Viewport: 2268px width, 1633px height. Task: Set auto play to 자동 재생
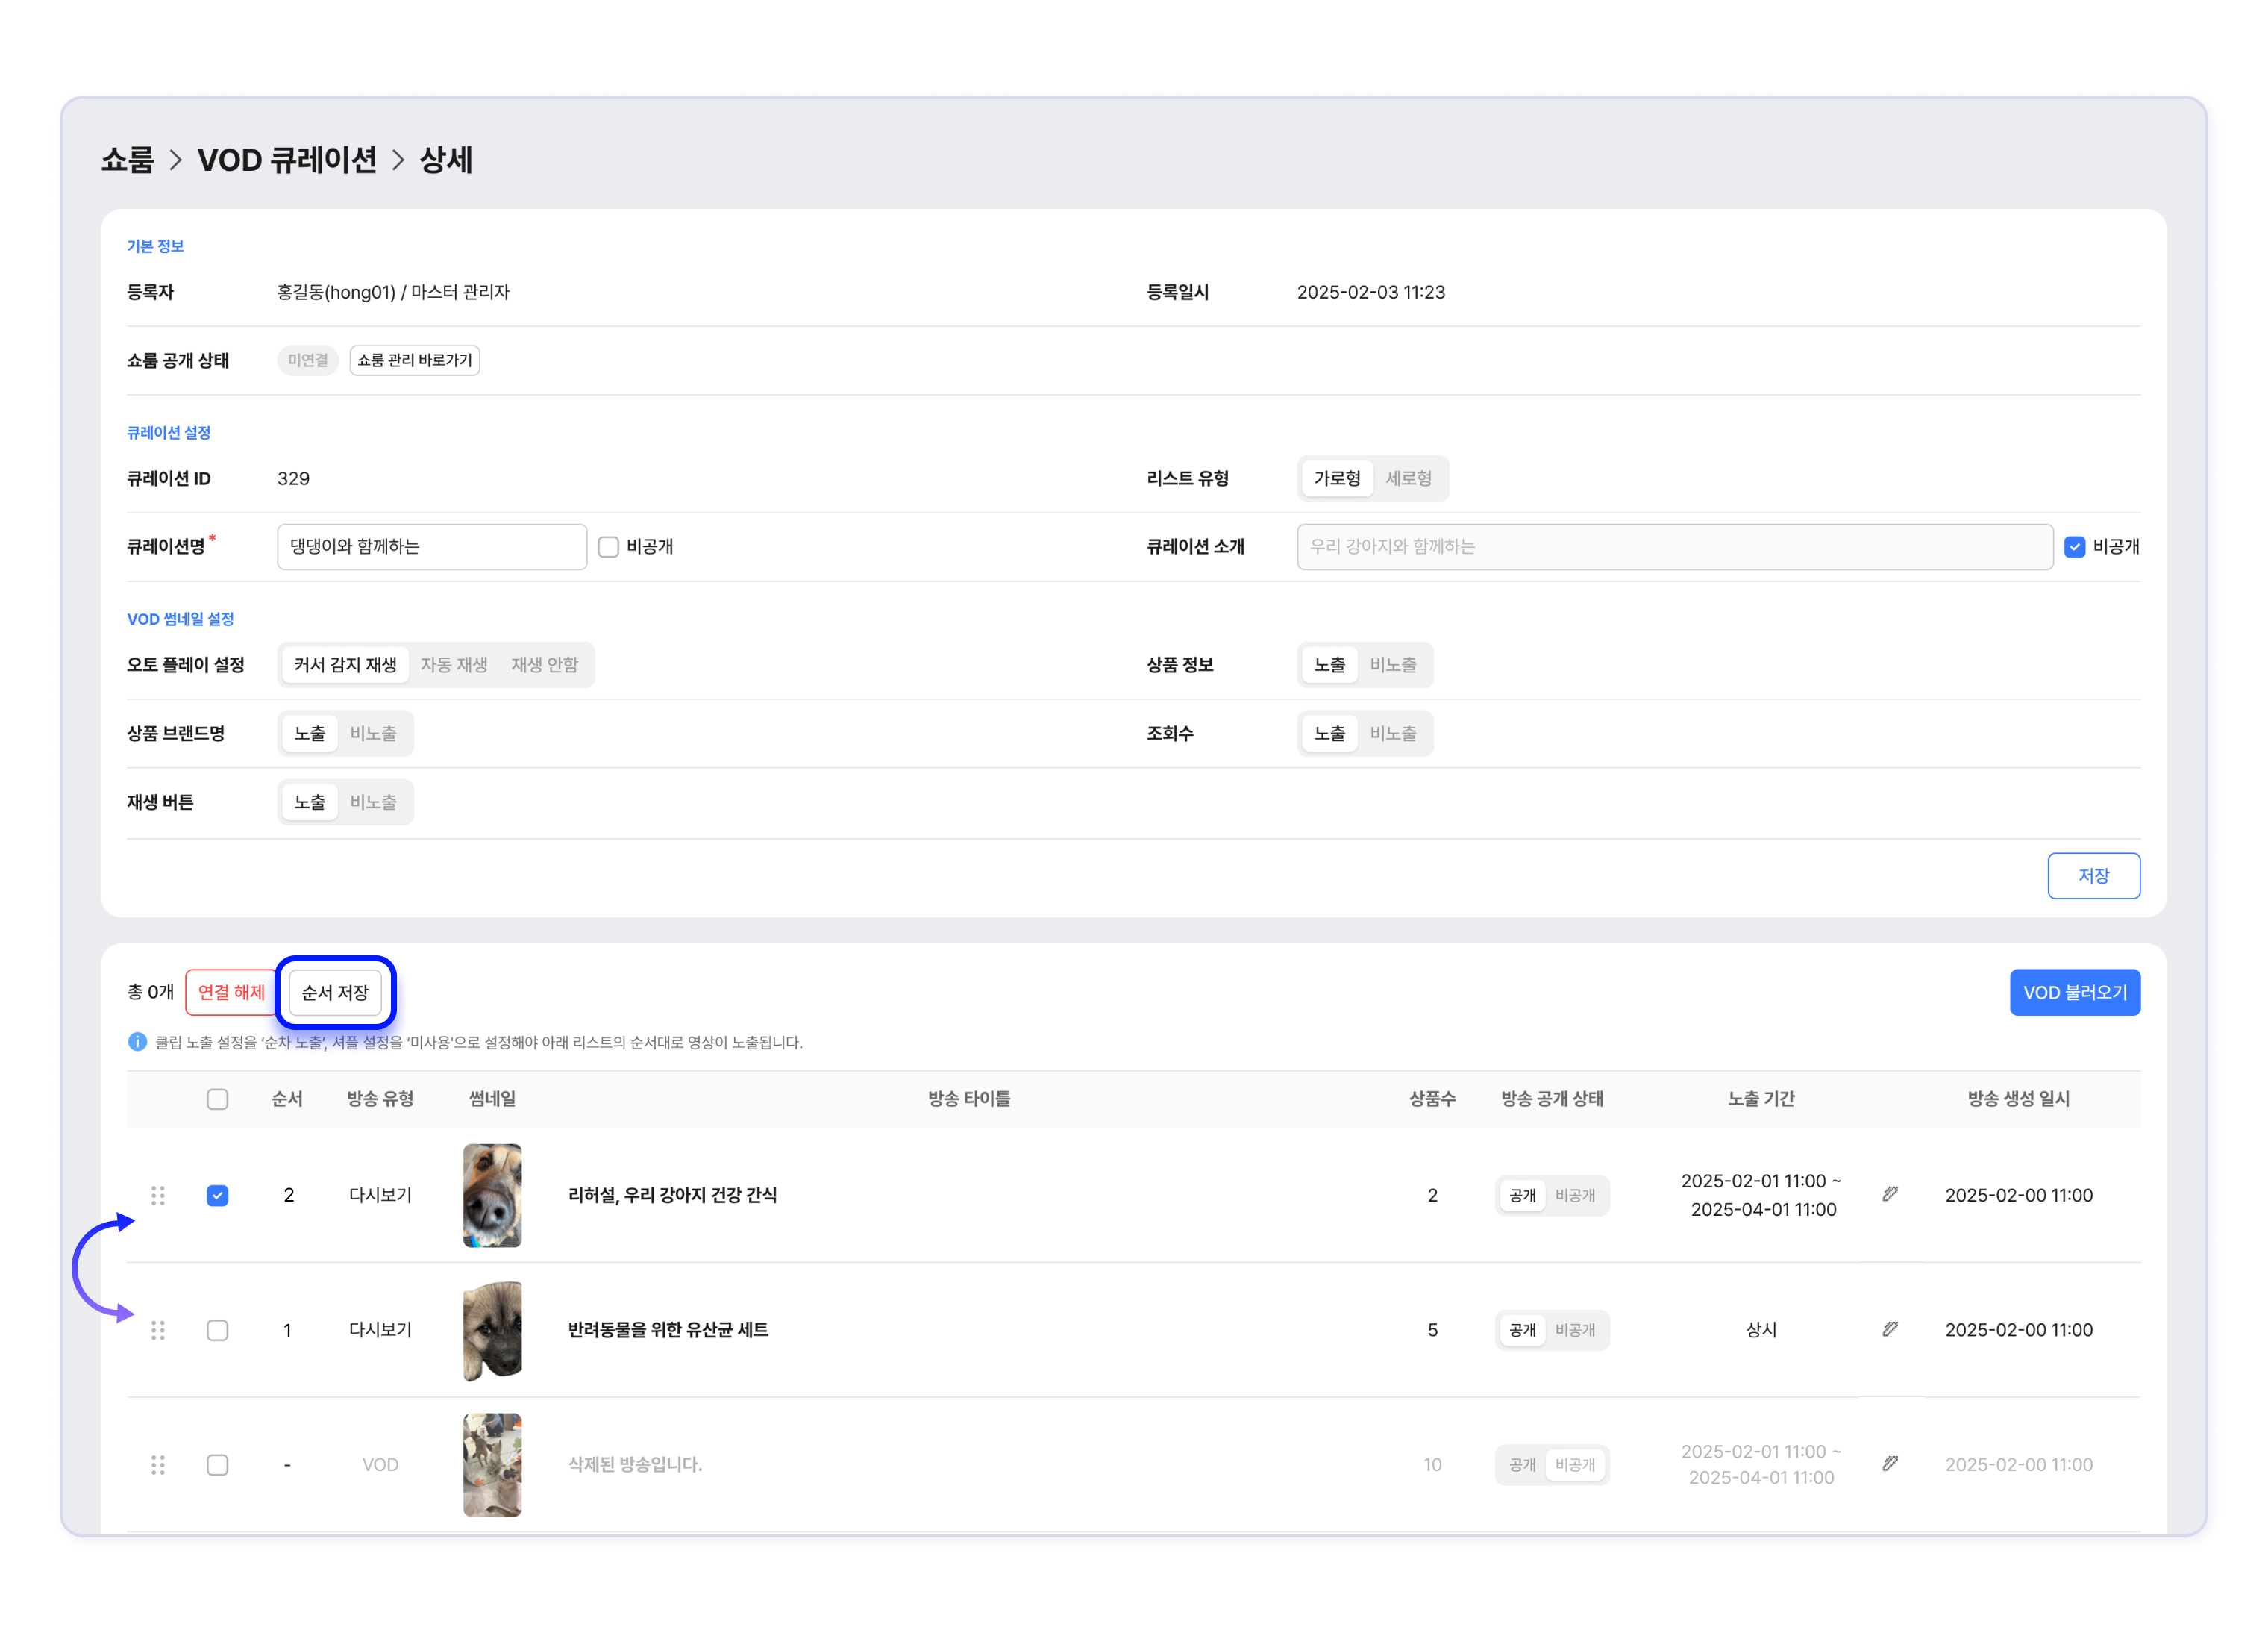(454, 664)
